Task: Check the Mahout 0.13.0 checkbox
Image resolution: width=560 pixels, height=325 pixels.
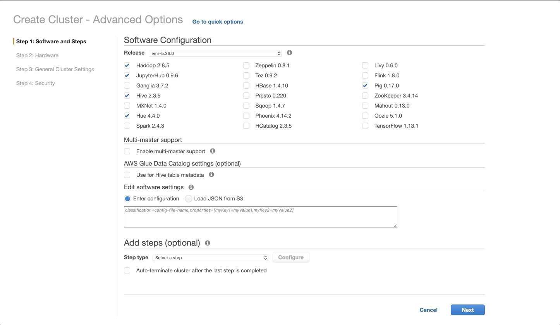Action: pyautogui.click(x=365, y=106)
